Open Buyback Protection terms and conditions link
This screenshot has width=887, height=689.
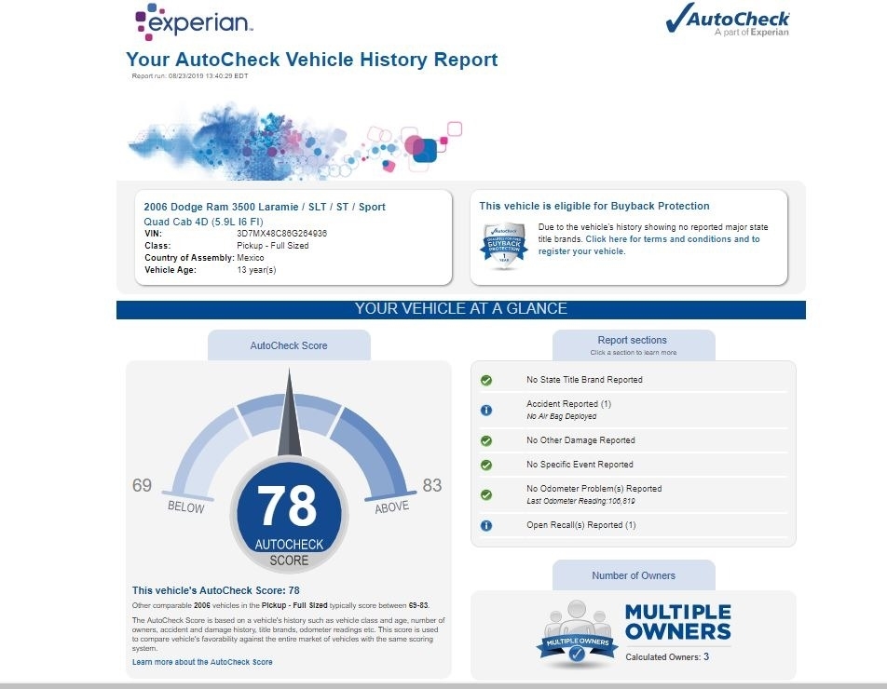pyautogui.click(x=672, y=239)
